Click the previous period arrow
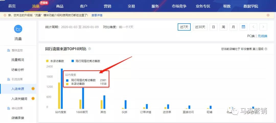276x123 pixels. click(x=253, y=27)
